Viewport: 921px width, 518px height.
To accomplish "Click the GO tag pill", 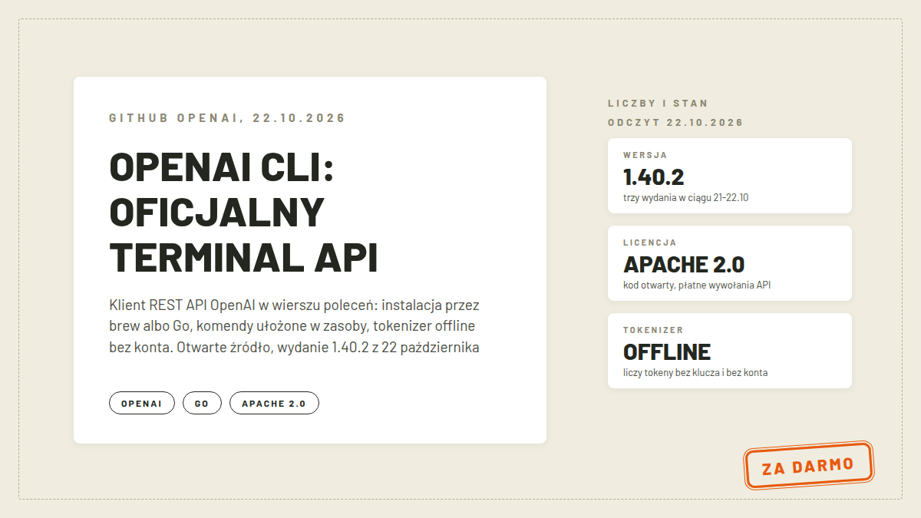I will pos(202,403).
